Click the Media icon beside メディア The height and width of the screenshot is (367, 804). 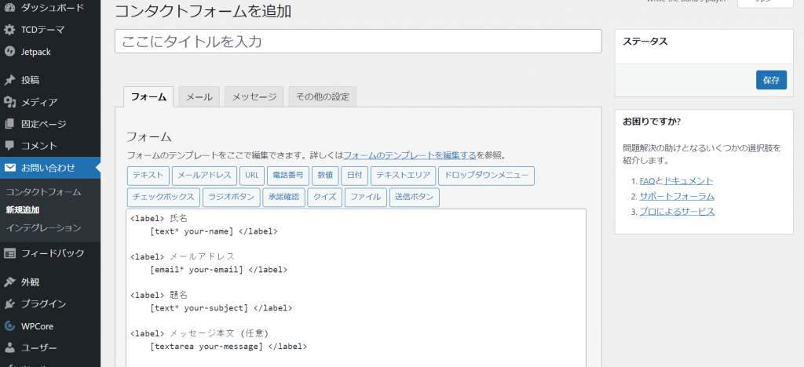9,103
